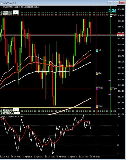Viewport: 126px width, 160px height.
Task: Select the WP/R level label
Action: tap(113, 15)
